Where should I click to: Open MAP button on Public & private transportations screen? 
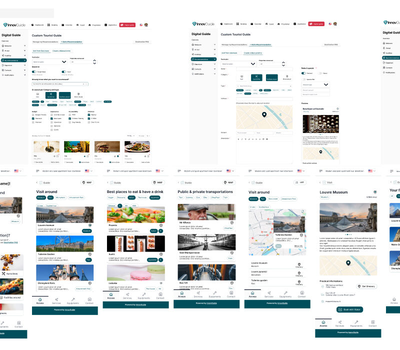point(228,182)
